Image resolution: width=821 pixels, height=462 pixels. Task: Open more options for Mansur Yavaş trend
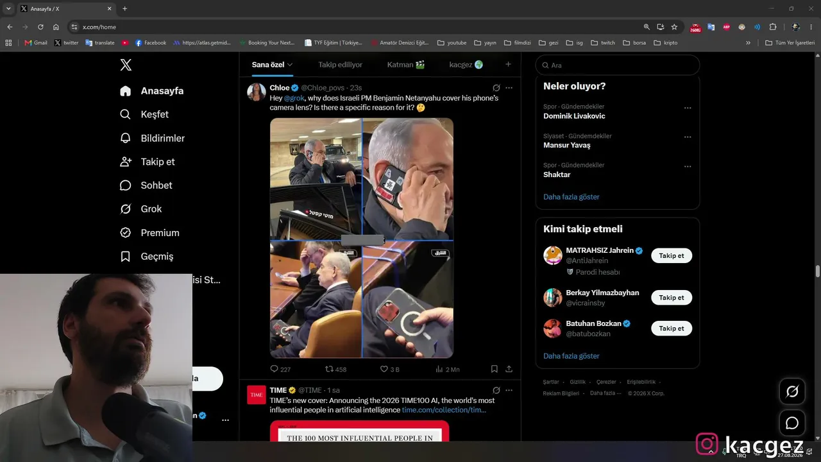coord(688,137)
